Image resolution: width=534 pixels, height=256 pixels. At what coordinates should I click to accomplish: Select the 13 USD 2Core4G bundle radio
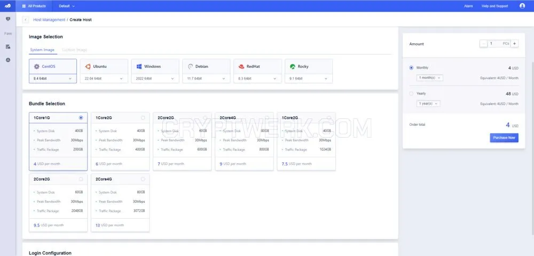(x=143, y=179)
